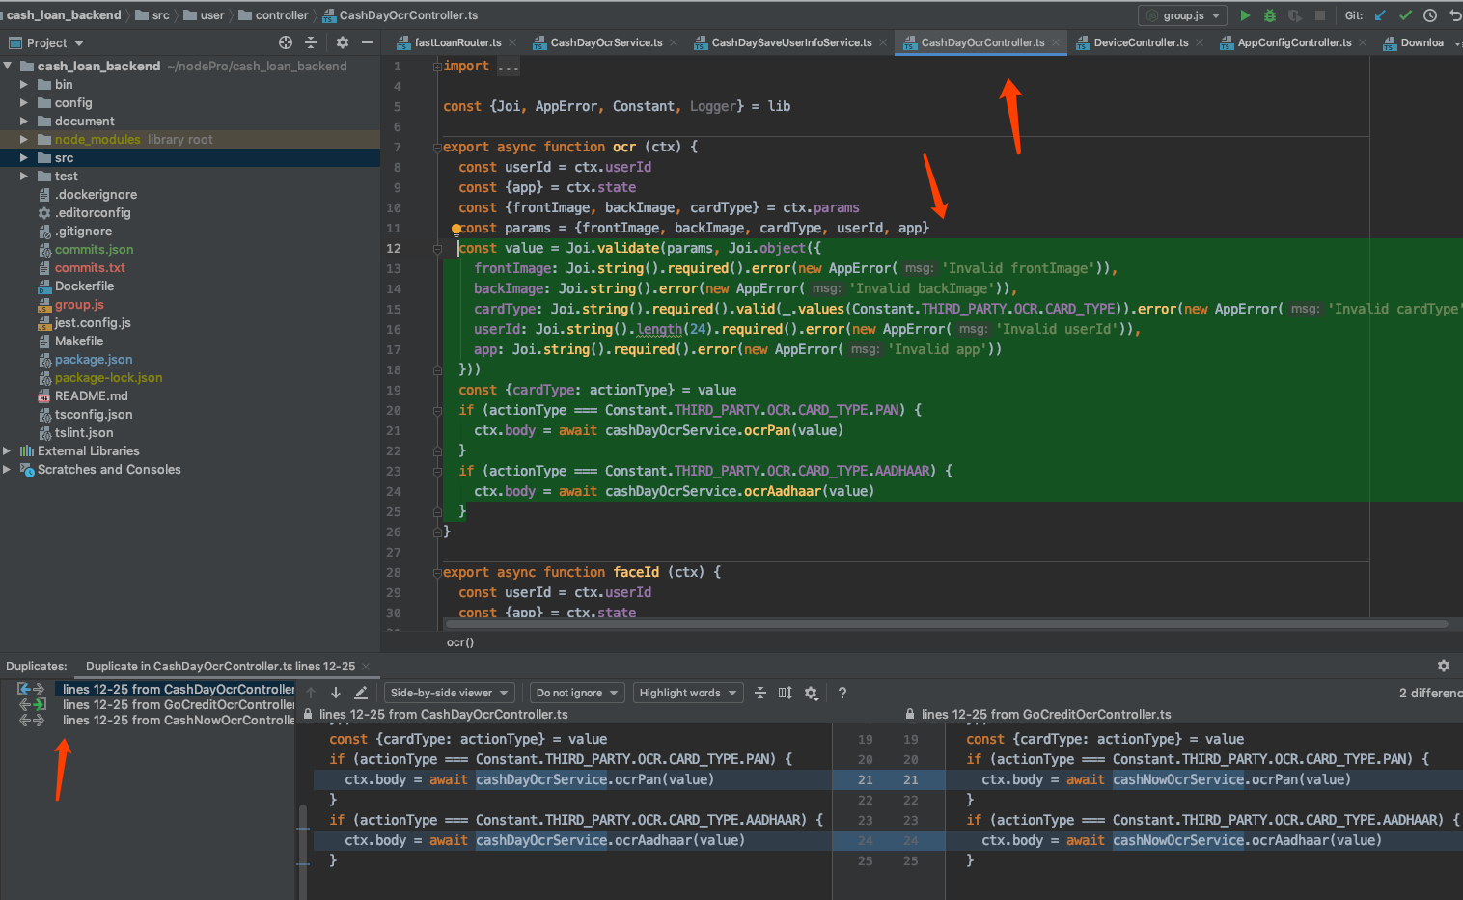Viewport: 1463px width, 900px height.
Task: Jump to next difference arrow
Action: [336, 693]
